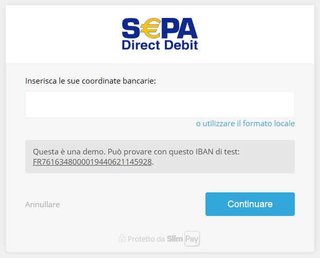Click the 'formato locale' words in link
320x258 pixels.
pyautogui.click(x=269, y=124)
